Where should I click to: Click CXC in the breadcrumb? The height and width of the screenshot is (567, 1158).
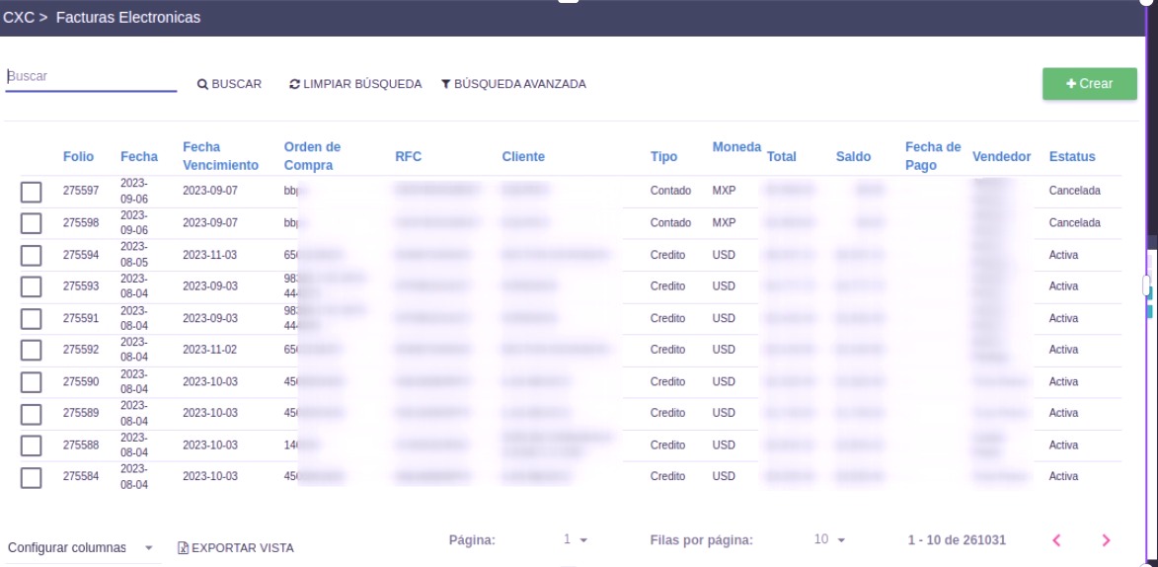pyautogui.click(x=19, y=18)
